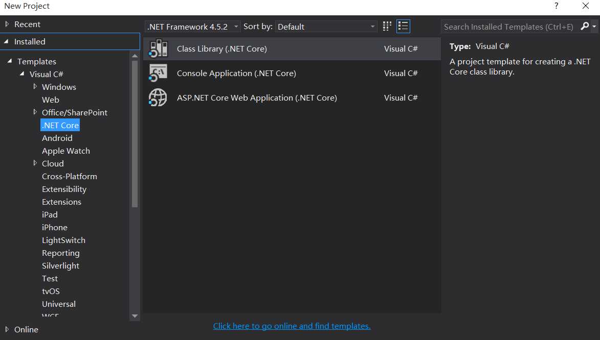Expand the Cloud tree node arrow

[x=35, y=163]
